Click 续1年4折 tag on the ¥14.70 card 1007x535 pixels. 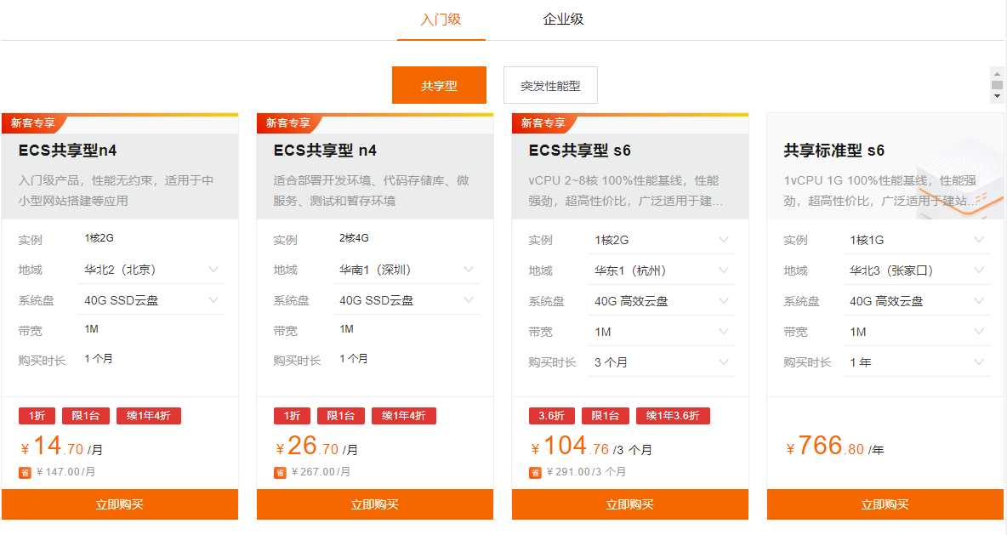coord(148,416)
